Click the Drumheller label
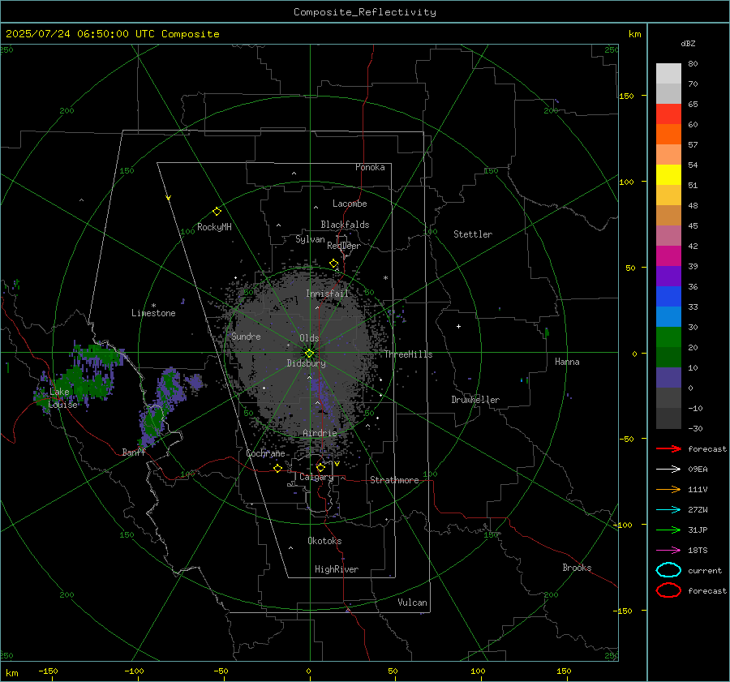Screen dimensions: 730x682 [x=475, y=400]
